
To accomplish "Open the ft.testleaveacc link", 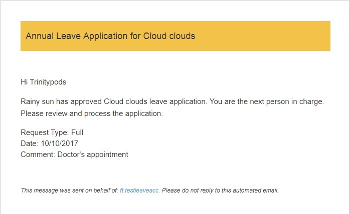I will pyautogui.click(x=139, y=190).
